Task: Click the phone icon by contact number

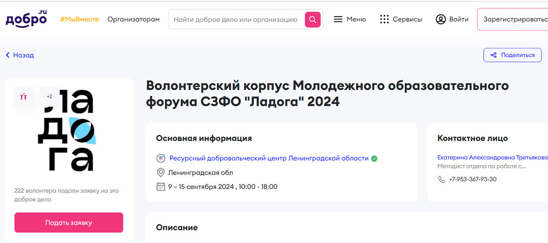Action: (x=442, y=179)
